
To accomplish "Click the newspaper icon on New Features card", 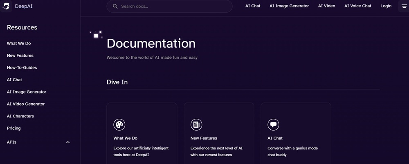I will click(x=196, y=124).
